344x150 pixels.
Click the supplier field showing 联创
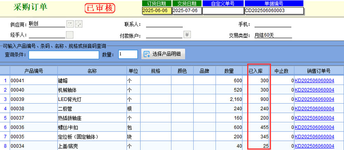coord(46,25)
